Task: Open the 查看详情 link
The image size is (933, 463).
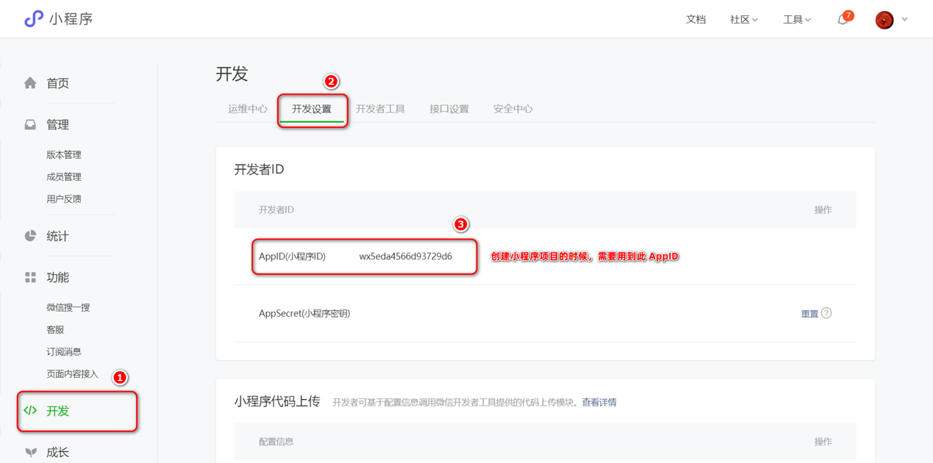Action: point(599,402)
